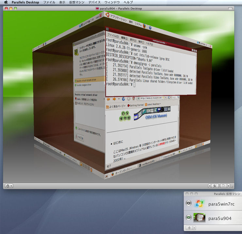
Task: Open the terminal's 編集(E) menu
Action: pos(124,38)
